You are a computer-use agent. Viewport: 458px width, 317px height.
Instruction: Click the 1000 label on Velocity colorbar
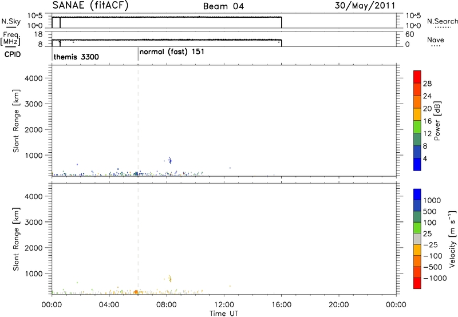click(432, 200)
